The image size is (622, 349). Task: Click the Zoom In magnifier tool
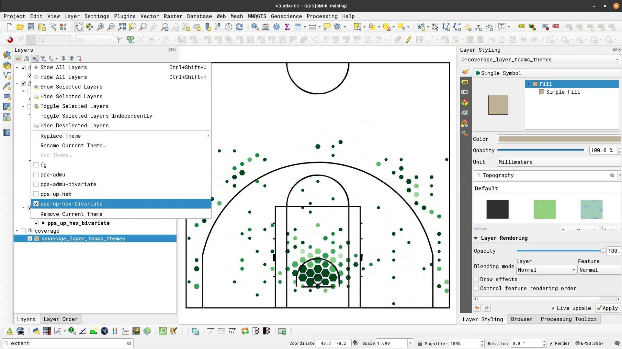click(100, 27)
